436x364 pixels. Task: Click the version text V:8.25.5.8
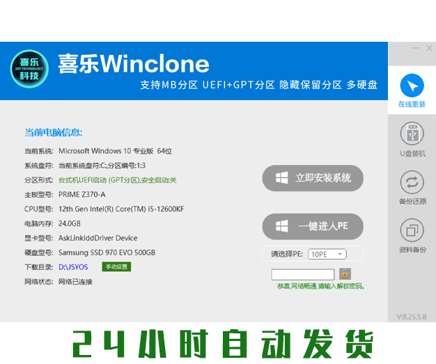click(x=412, y=317)
